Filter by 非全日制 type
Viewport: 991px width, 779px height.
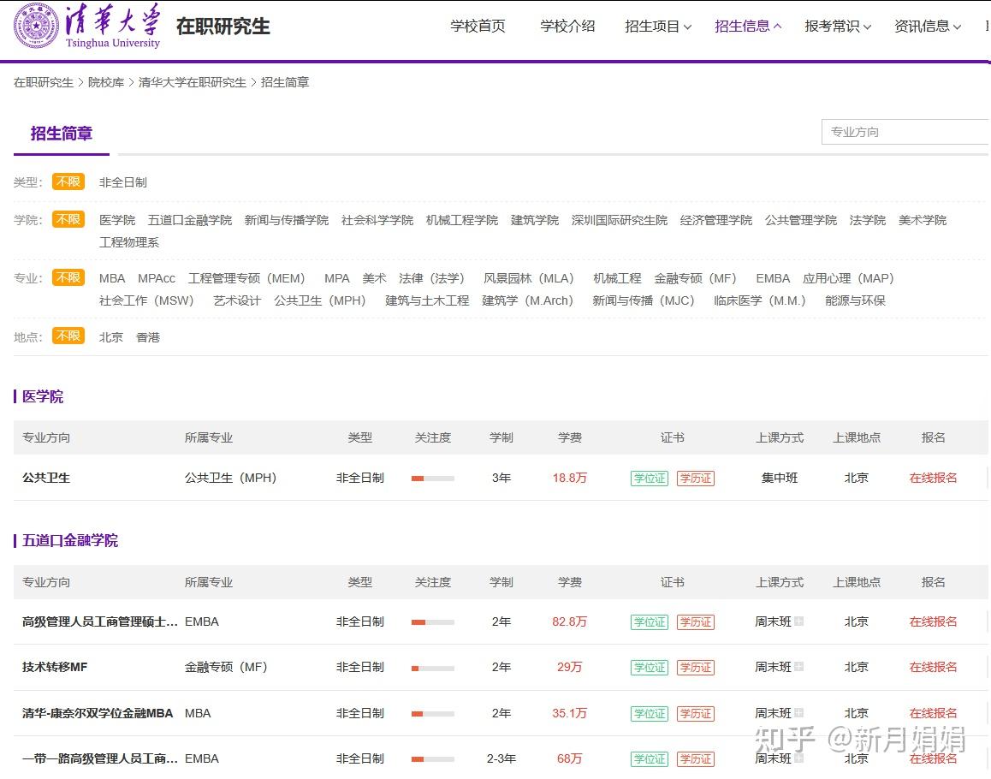pos(122,182)
